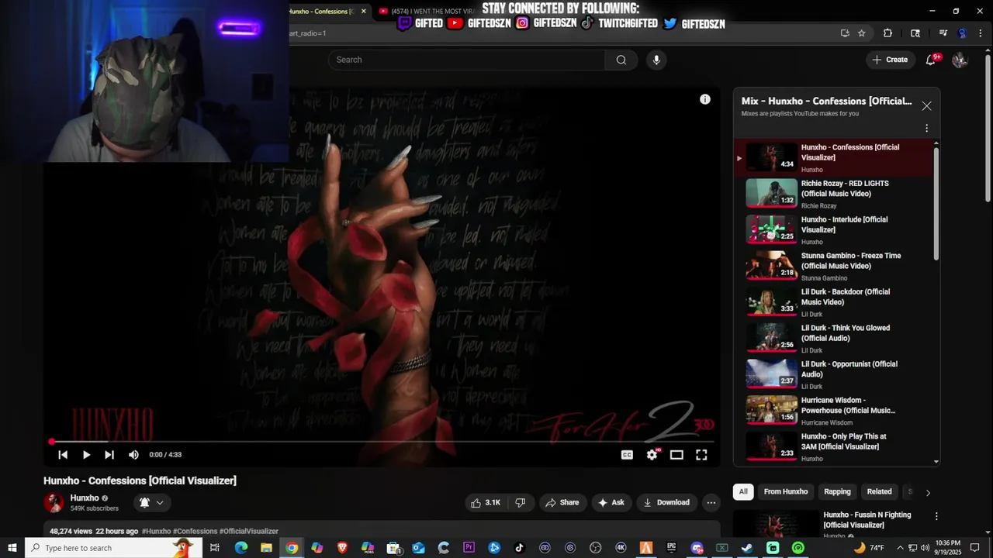Download the video using Download button

coord(666,502)
